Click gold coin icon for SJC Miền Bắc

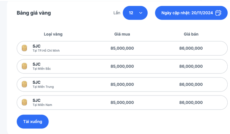[24, 66]
